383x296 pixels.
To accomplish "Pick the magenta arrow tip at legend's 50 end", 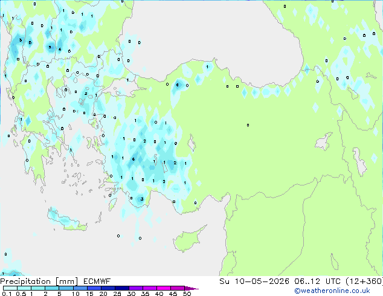I will (x=195, y=289).
